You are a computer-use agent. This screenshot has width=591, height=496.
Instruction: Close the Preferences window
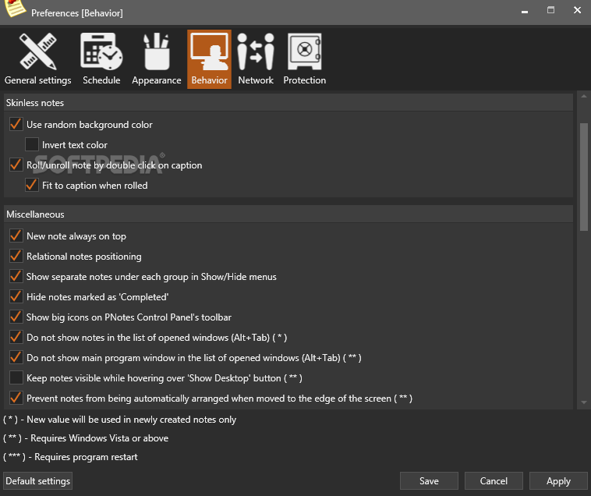577,10
